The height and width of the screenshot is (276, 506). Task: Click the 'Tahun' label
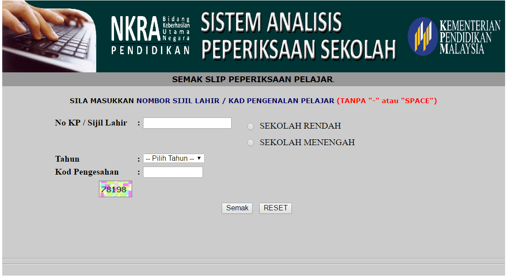pyautogui.click(x=67, y=159)
